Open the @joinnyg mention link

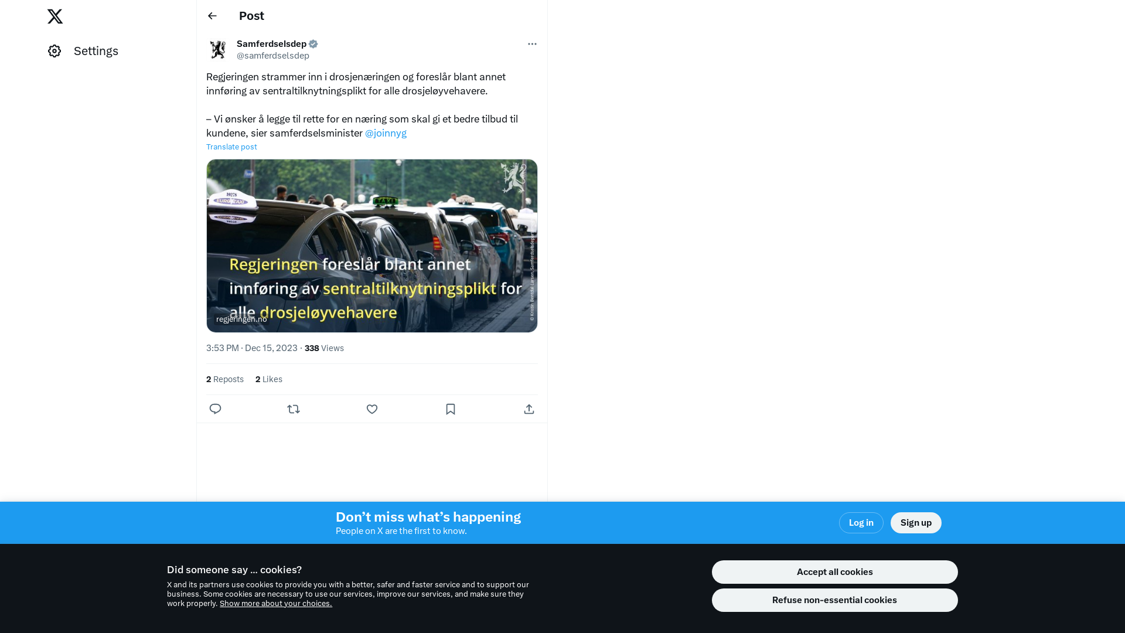(x=386, y=133)
